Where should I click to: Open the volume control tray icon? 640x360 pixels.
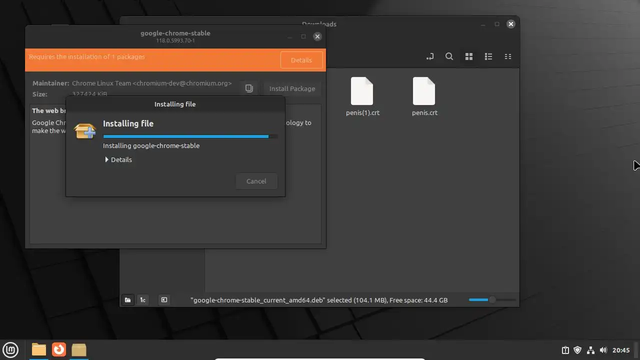tap(603, 350)
